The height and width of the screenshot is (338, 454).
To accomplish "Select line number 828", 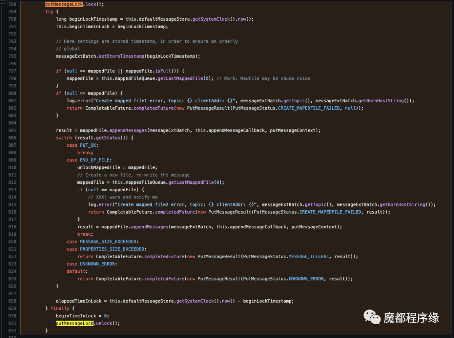I will pyautogui.click(x=12, y=301).
